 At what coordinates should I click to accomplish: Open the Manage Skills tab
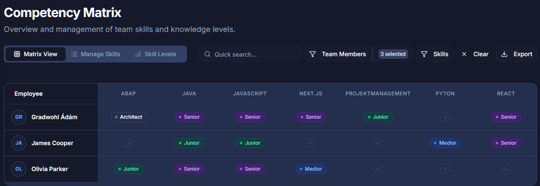pos(95,54)
